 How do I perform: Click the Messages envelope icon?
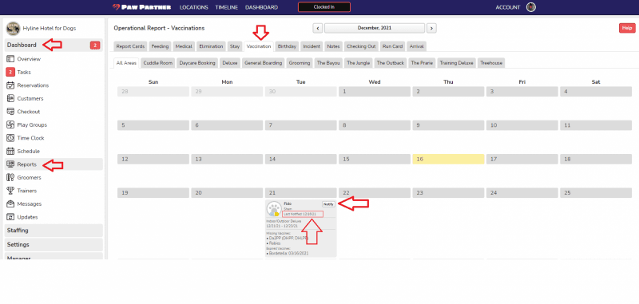tap(10, 204)
